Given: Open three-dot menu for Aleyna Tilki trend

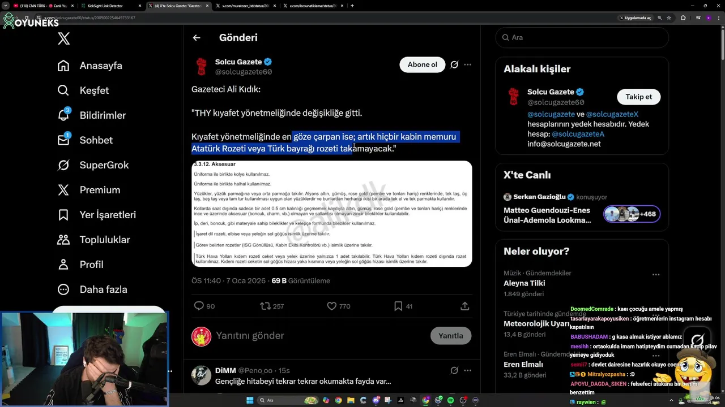Looking at the screenshot, I should coord(655,274).
